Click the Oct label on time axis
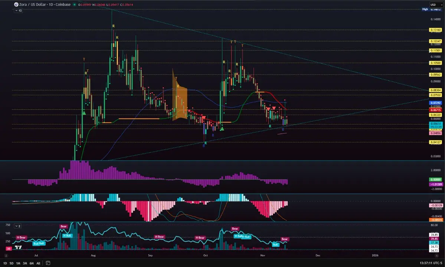The height and width of the screenshot is (267, 445). coord(206,256)
